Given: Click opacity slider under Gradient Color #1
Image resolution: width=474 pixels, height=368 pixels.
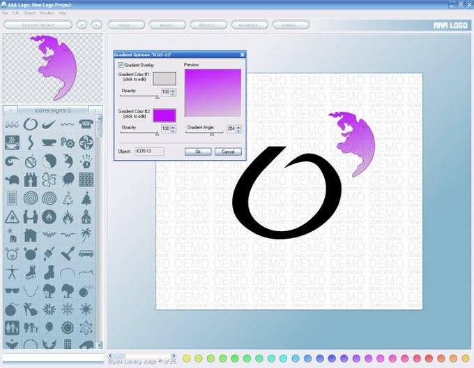Looking at the screenshot, I should pyautogui.click(x=139, y=96).
